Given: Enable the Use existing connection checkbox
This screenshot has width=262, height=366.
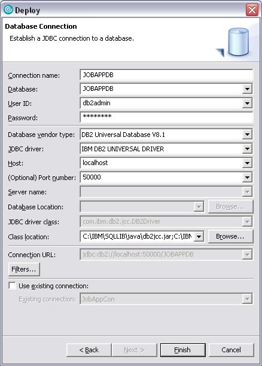Looking at the screenshot, I should (12, 285).
